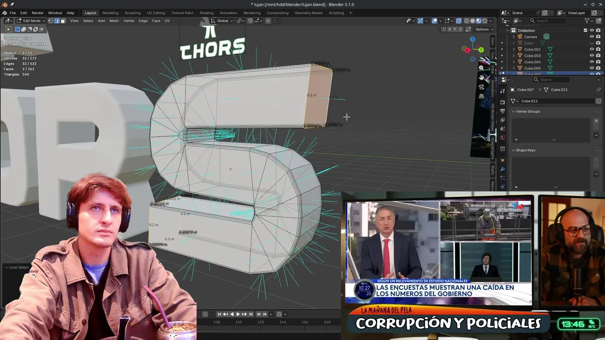Toggle viewport overlays icon
Screen dimensions: 605x340
point(435,21)
